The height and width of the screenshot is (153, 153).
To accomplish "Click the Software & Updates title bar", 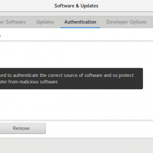I will tap(76, 6).
